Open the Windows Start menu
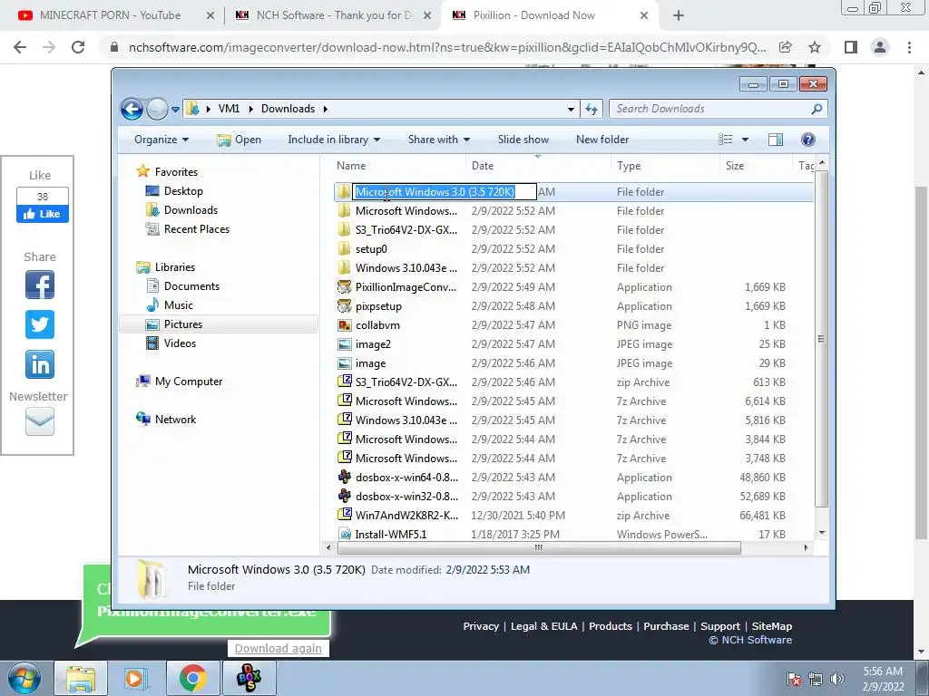929x696 pixels. point(24,678)
